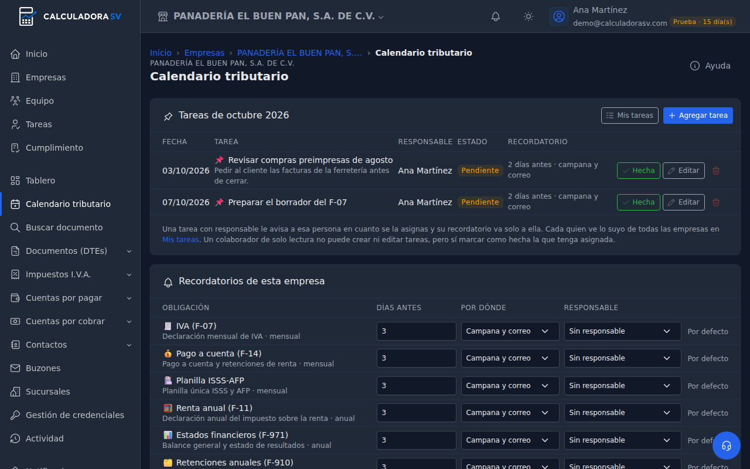
Task: Delete the 07/10/2026 task with trash icon
Action: [716, 202]
